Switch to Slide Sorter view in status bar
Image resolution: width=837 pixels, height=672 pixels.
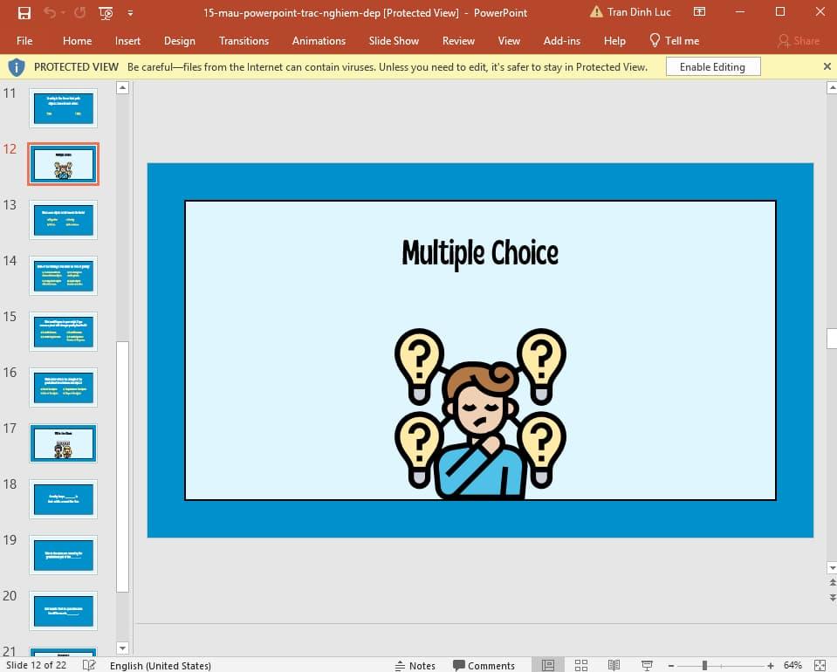pos(581,665)
